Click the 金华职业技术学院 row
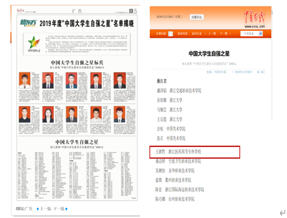Image resolution: width=287 pixels, height=218 pixels. [175, 170]
